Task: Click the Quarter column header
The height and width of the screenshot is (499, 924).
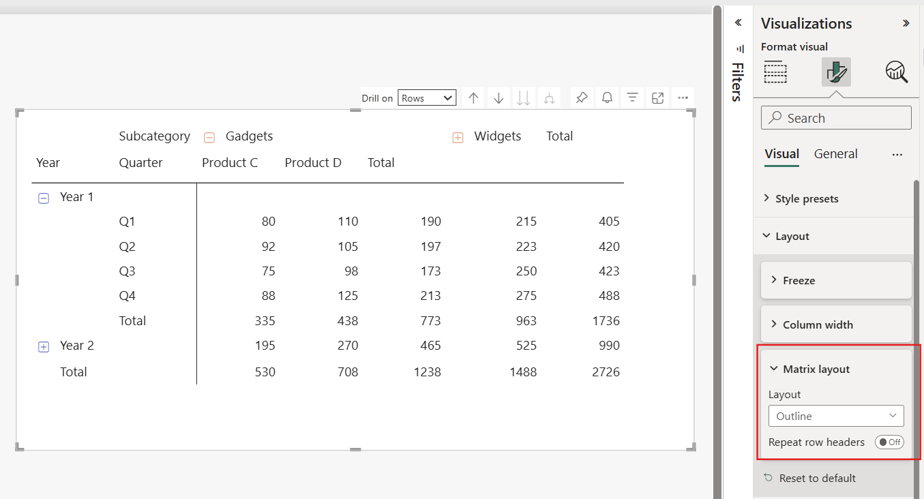Action: pos(141,163)
